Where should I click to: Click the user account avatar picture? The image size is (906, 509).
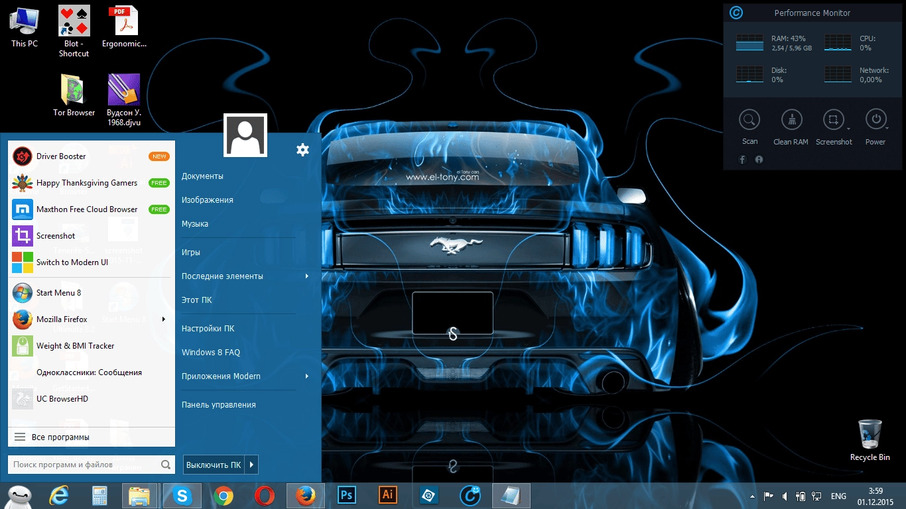coord(245,135)
